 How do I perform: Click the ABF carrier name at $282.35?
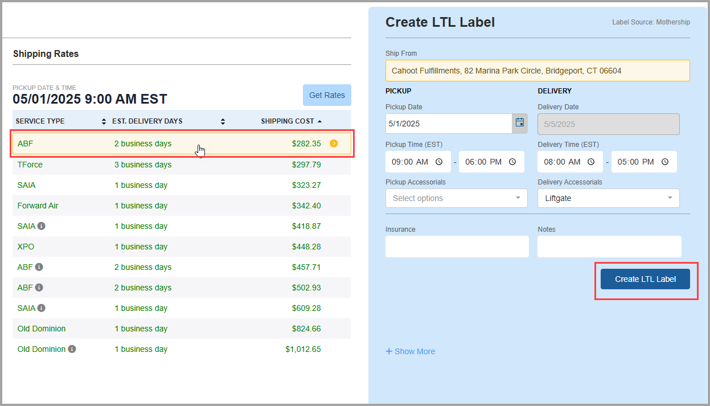[x=26, y=143]
